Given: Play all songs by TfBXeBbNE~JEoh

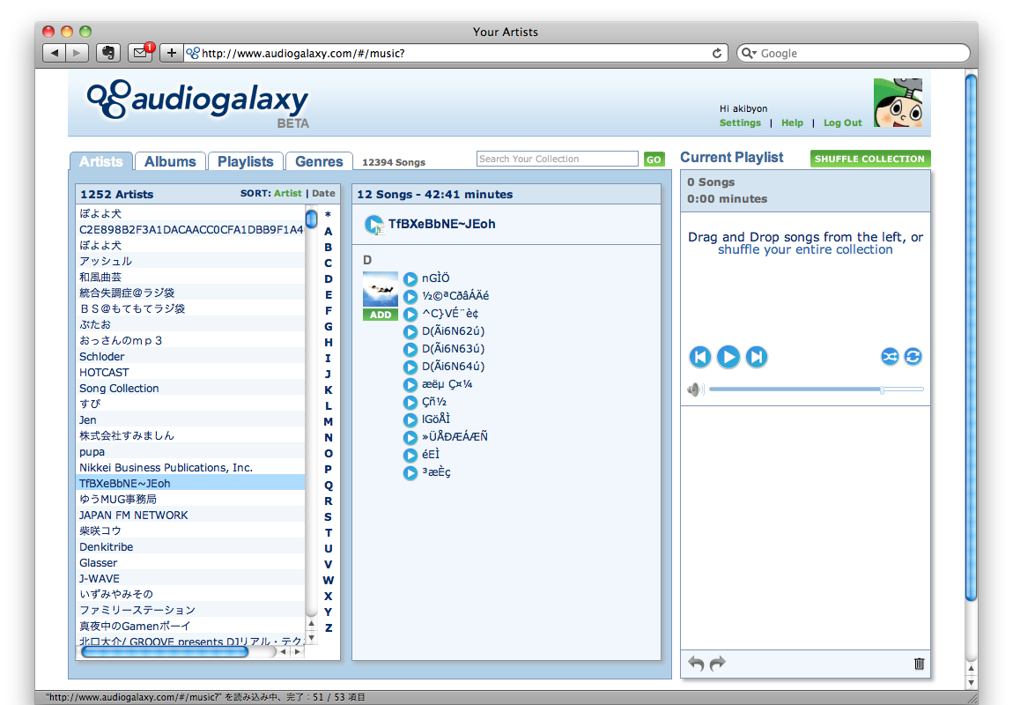Looking at the screenshot, I should click(x=373, y=225).
